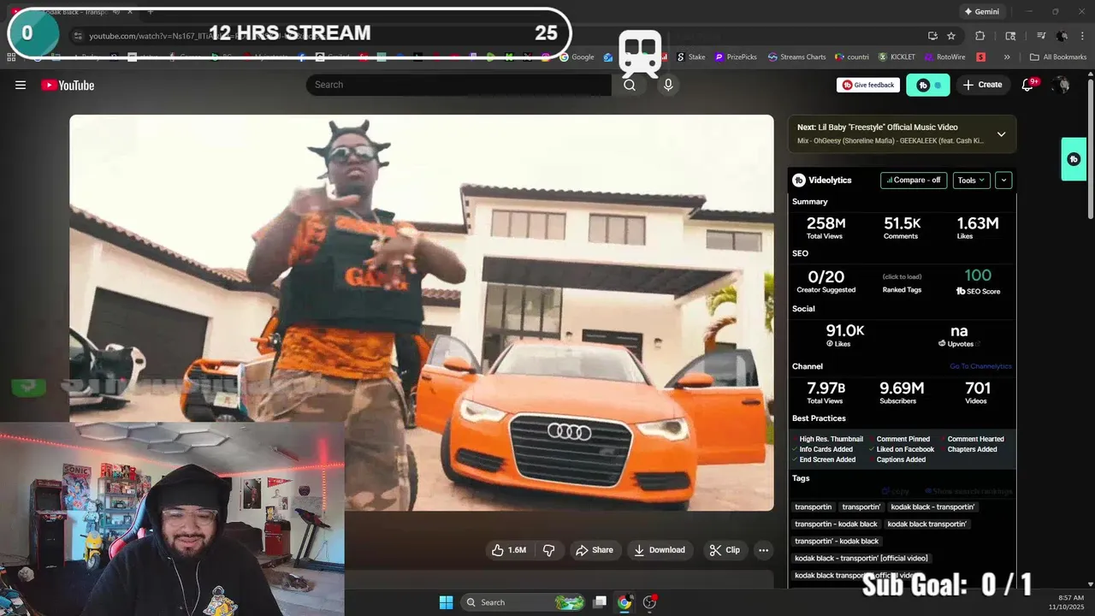The width and height of the screenshot is (1095, 616).
Task: Open the Chrome extensions puzzle icon
Action: click(x=980, y=36)
